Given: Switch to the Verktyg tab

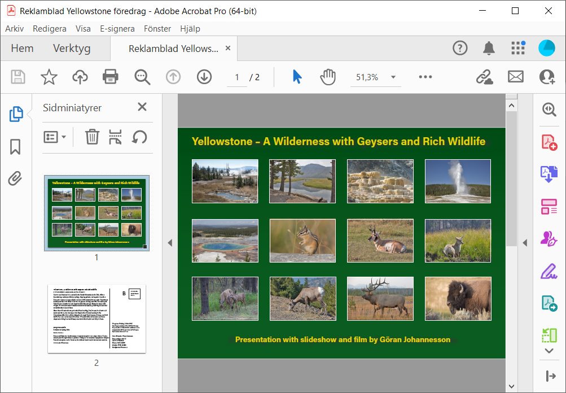Looking at the screenshot, I should 72,49.
